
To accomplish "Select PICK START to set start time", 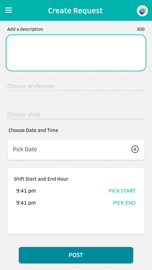I will click(x=122, y=191).
